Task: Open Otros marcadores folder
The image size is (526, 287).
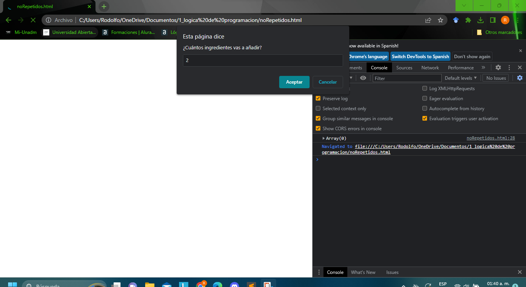Action: click(499, 32)
